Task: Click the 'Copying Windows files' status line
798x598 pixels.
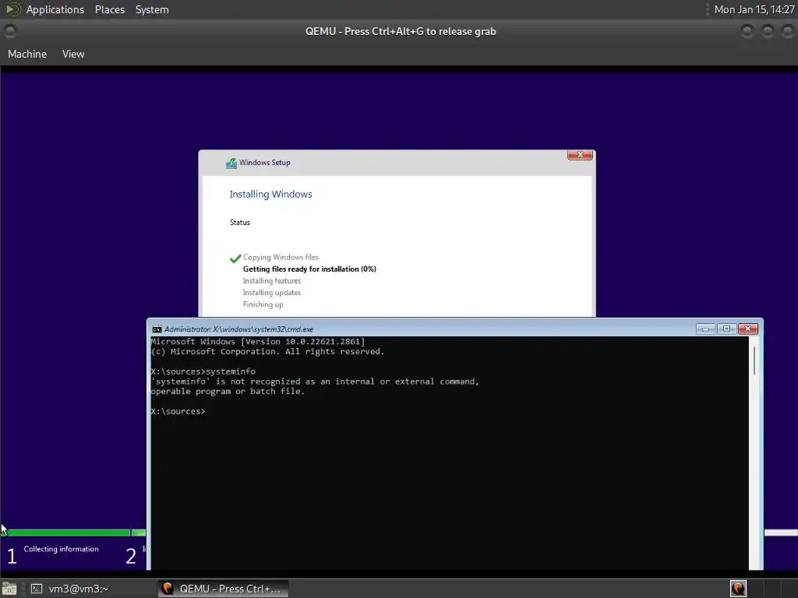Action: [x=281, y=257]
